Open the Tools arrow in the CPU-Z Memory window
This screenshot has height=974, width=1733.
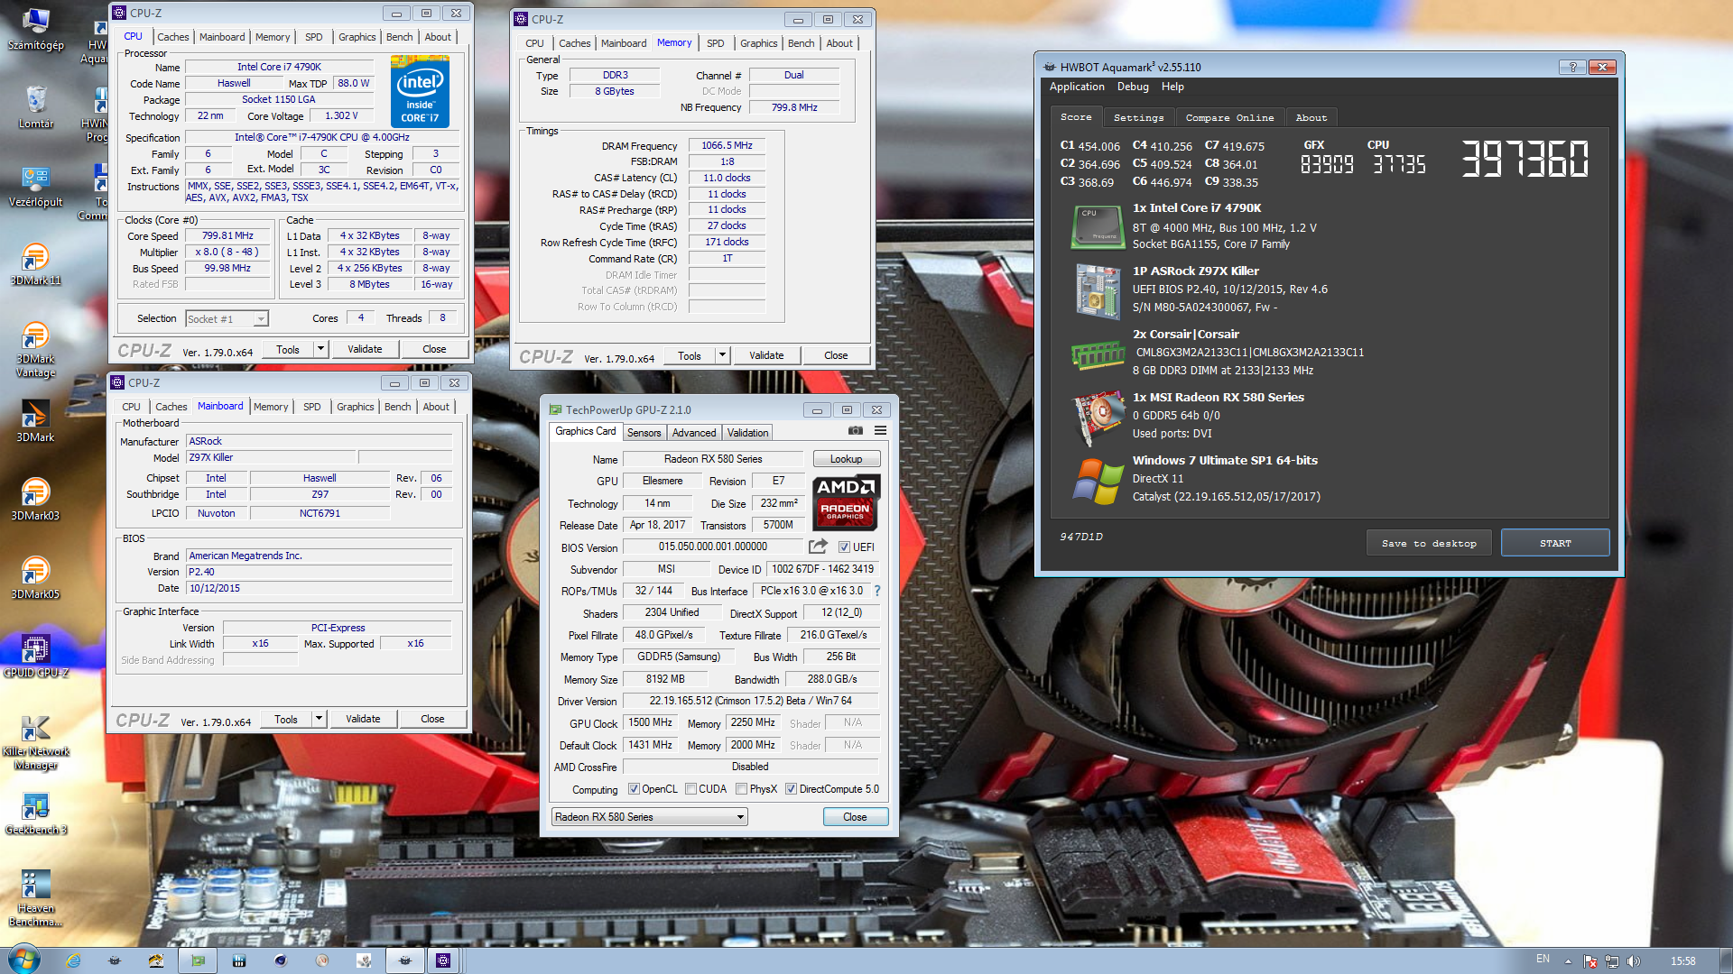721,355
